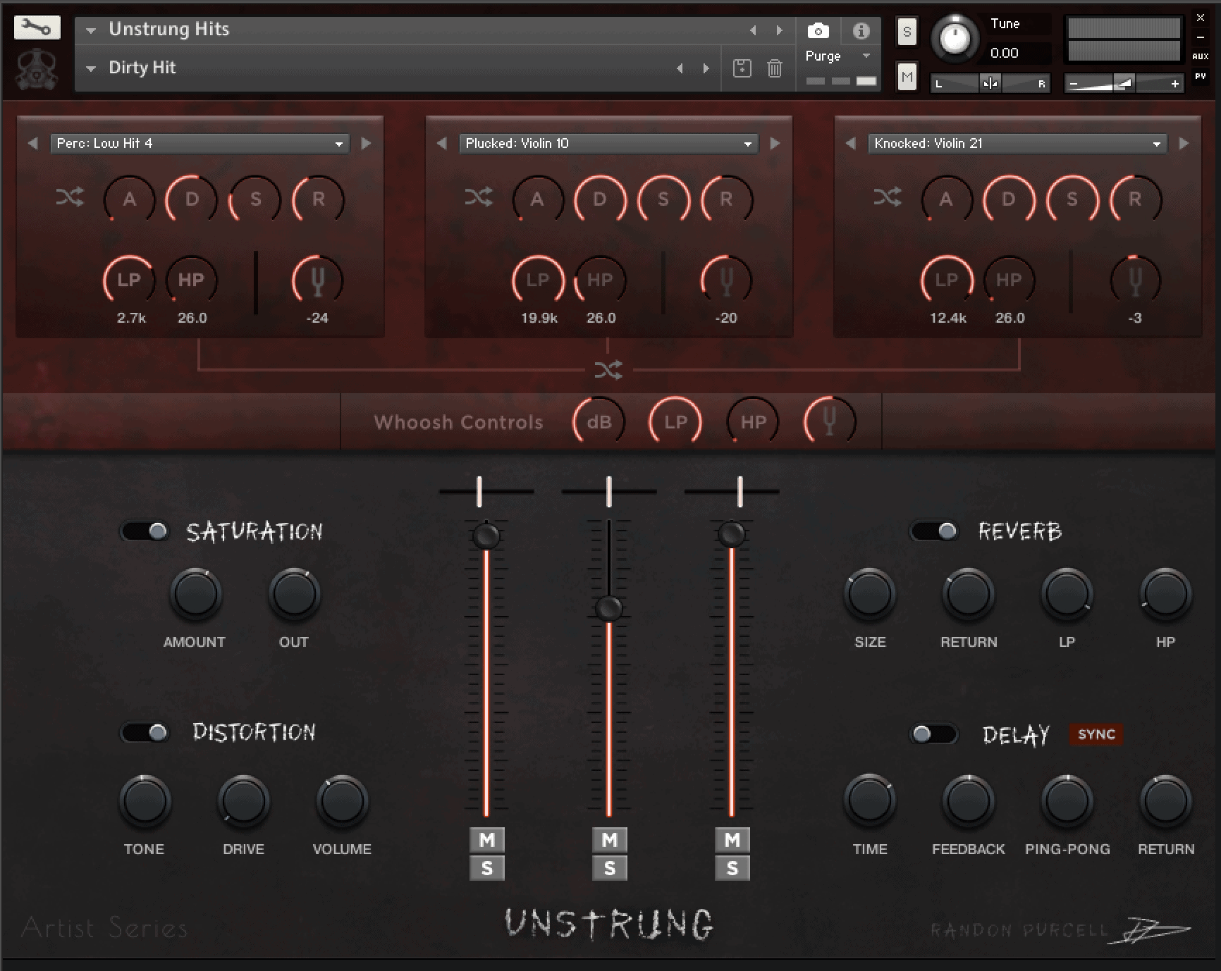Click the first channel pan slider above fader
1221x971 pixels.
point(486,491)
